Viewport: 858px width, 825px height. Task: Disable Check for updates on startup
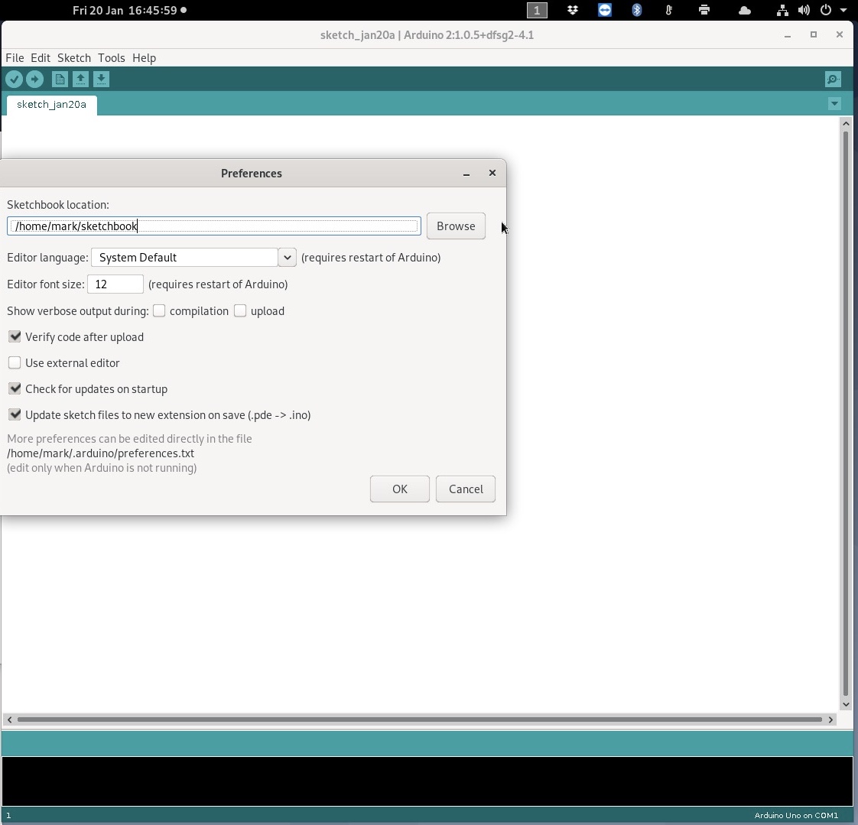click(15, 388)
